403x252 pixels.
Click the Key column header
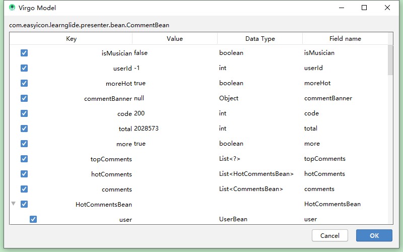coord(71,39)
